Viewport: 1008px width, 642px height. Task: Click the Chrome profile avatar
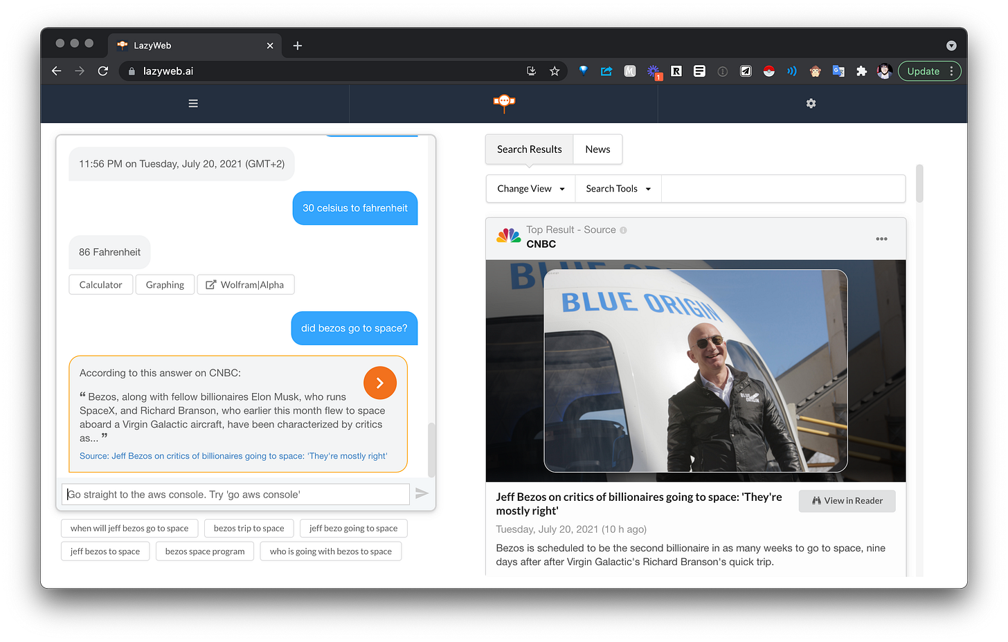tap(884, 71)
